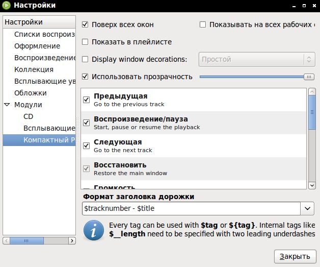320x267 pixels.
Task: Click the controls list vertical scrollbar thumb
Action: pos(312,112)
